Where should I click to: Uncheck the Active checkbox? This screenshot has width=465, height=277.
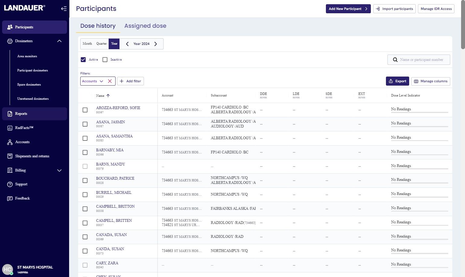point(83,60)
